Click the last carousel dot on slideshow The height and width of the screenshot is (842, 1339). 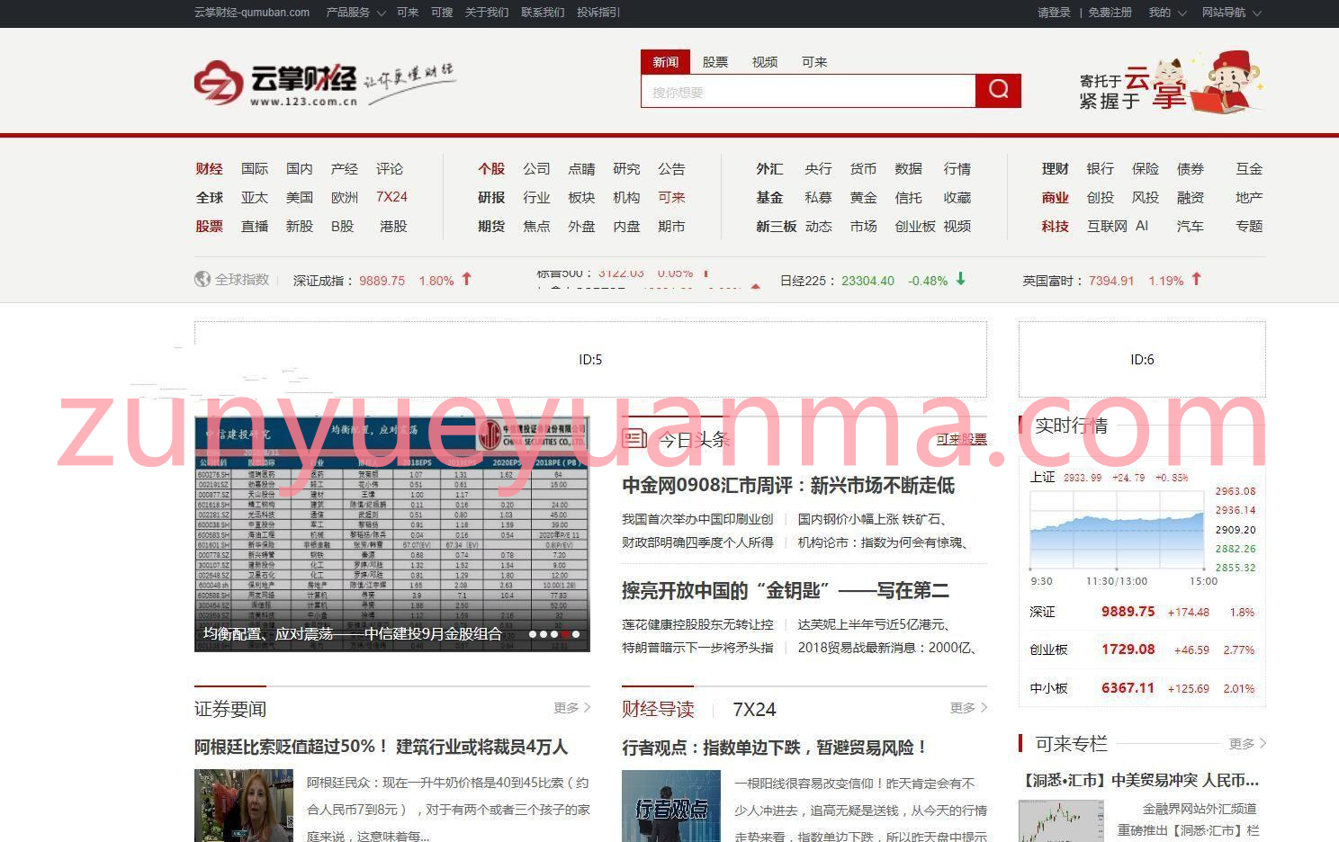(x=576, y=634)
